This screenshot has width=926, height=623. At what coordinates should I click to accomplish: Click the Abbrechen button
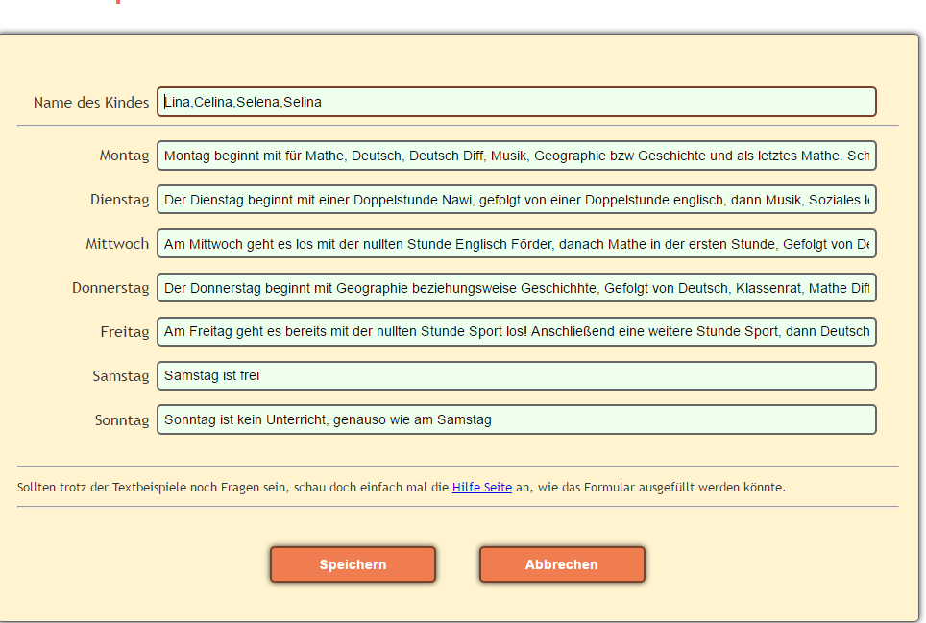(x=561, y=564)
